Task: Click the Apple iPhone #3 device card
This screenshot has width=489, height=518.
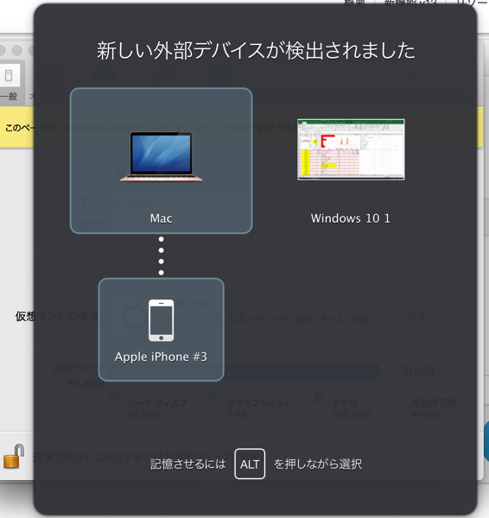Action: pos(161,330)
